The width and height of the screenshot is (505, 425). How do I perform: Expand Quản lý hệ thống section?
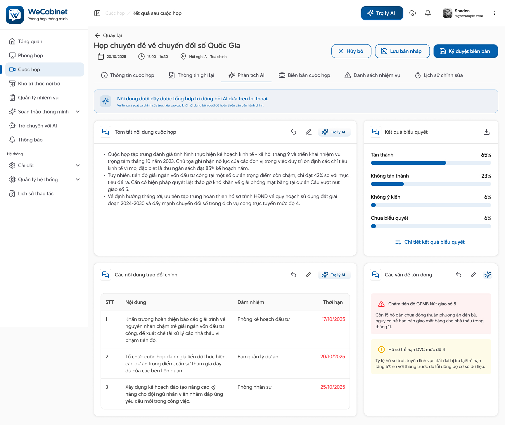[x=78, y=179]
